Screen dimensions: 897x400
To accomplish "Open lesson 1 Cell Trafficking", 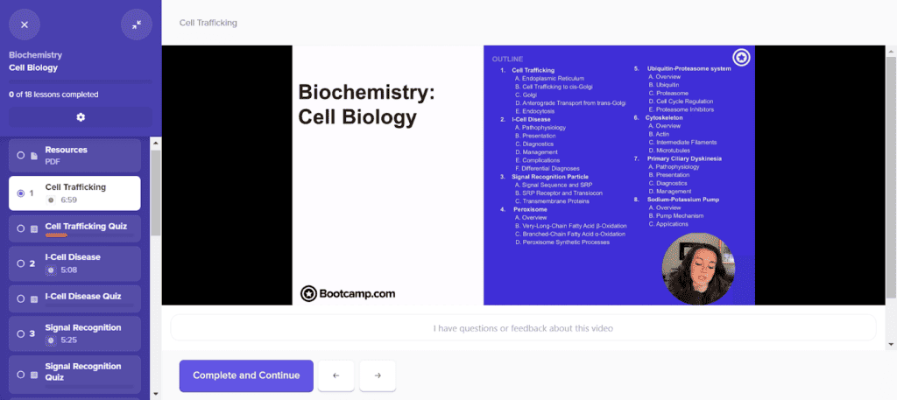I will click(75, 193).
